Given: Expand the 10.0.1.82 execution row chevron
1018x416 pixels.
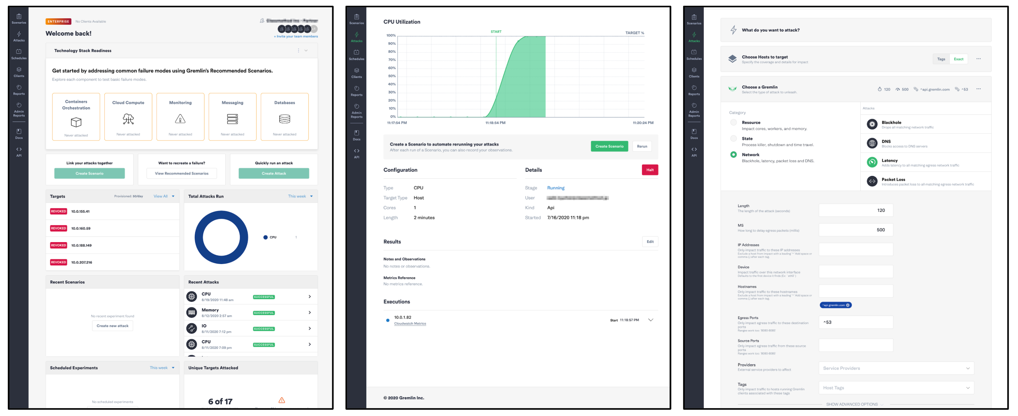Looking at the screenshot, I should click(650, 320).
